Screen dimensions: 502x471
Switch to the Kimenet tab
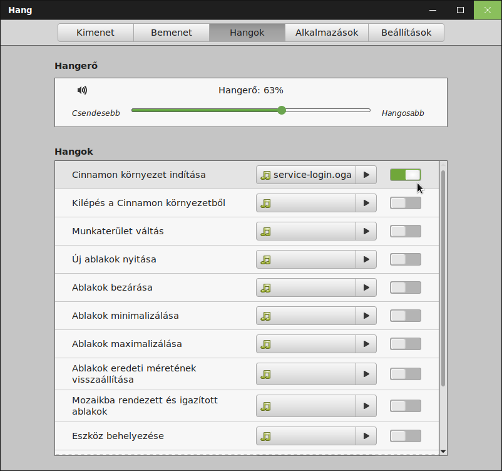(95, 33)
